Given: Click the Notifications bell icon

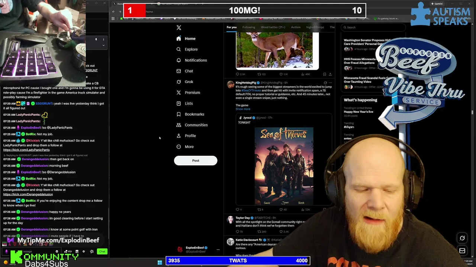Looking at the screenshot, I should click(179, 60).
